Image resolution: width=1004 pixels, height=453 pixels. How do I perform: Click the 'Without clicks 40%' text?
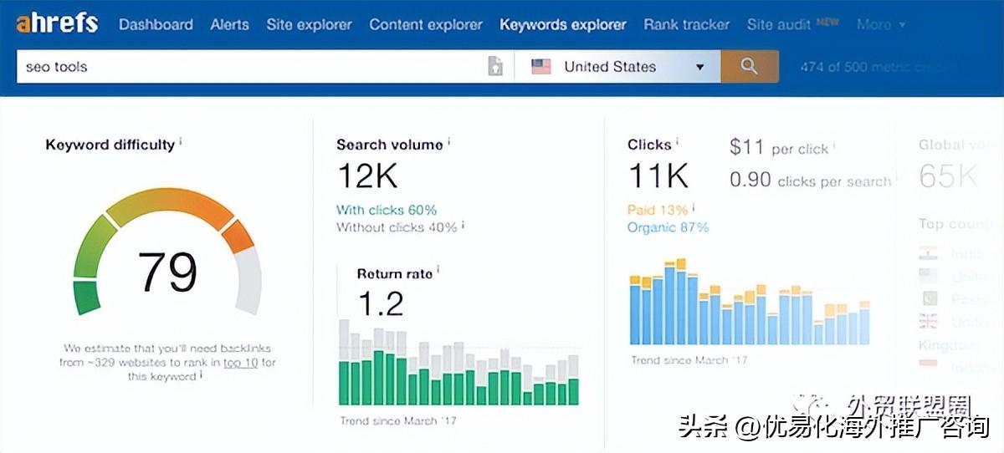coord(397,227)
